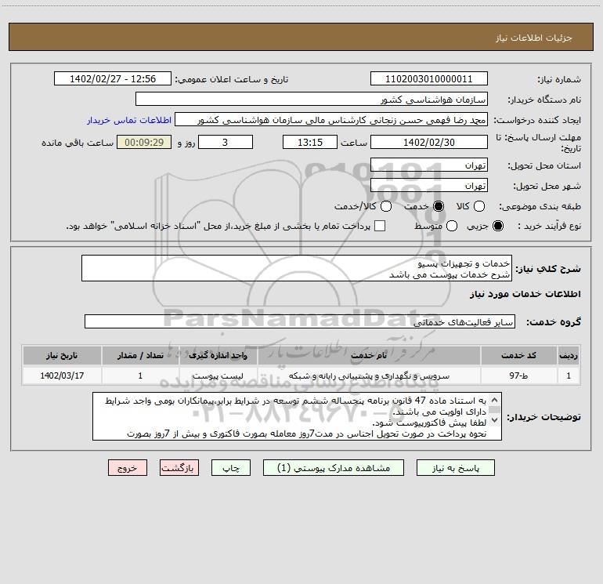Click the remaining time field 00:09:29
Image resolution: width=603 pixels, height=584 pixels.
[x=144, y=142]
